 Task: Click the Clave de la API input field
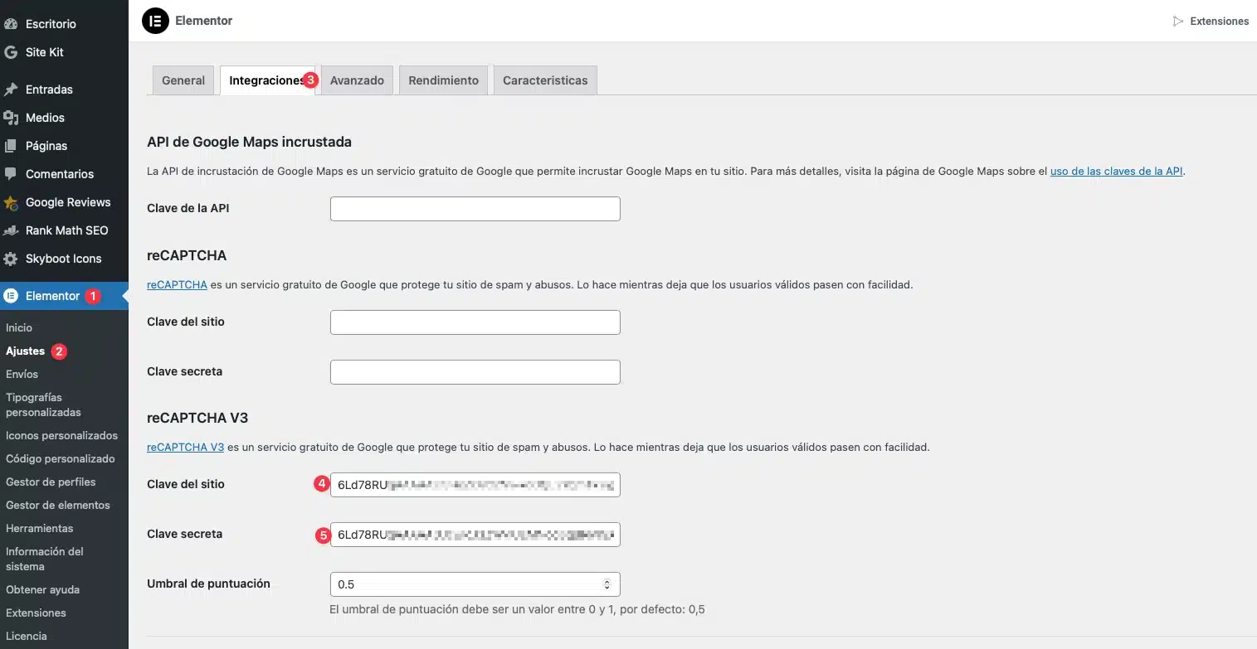tap(475, 208)
